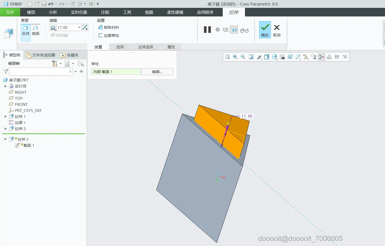The height and width of the screenshot is (246, 385).
Task: Click the Zoom In magnifier icon
Action: pos(235,57)
